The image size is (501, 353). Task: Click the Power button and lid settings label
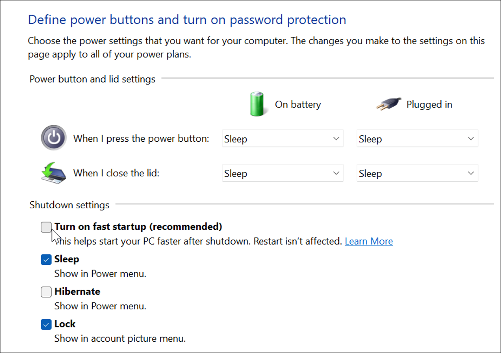coord(92,79)
